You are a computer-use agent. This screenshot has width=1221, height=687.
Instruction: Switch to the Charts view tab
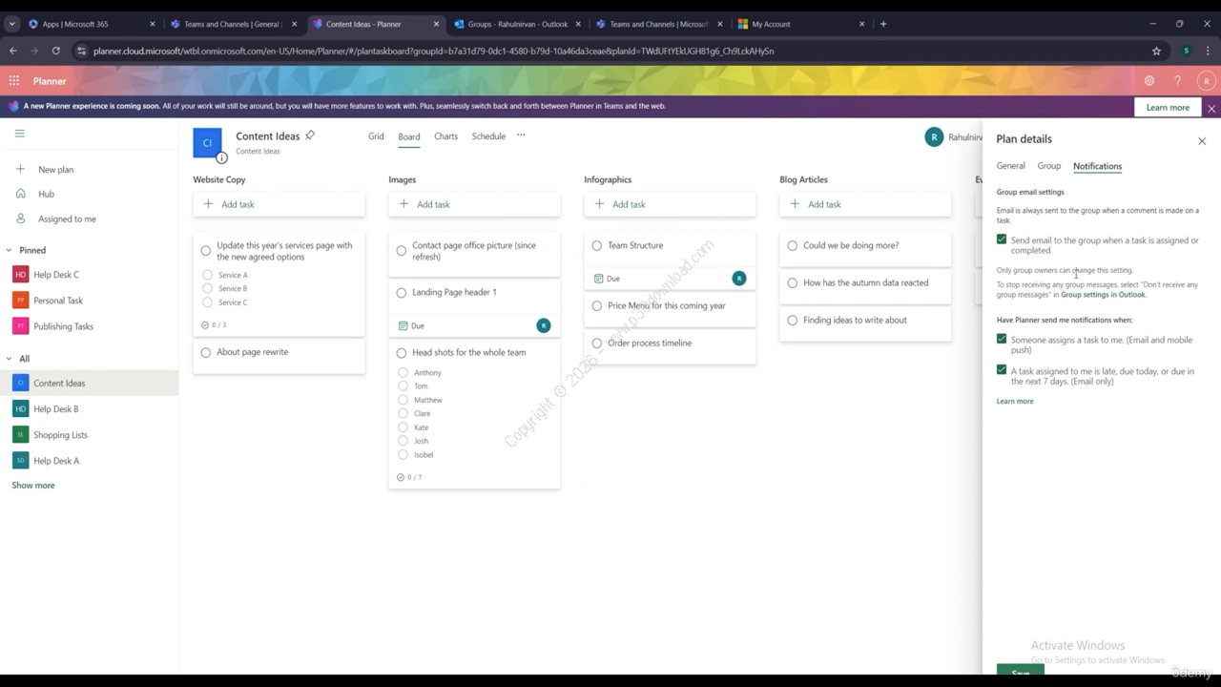click(x=445, y=136)
